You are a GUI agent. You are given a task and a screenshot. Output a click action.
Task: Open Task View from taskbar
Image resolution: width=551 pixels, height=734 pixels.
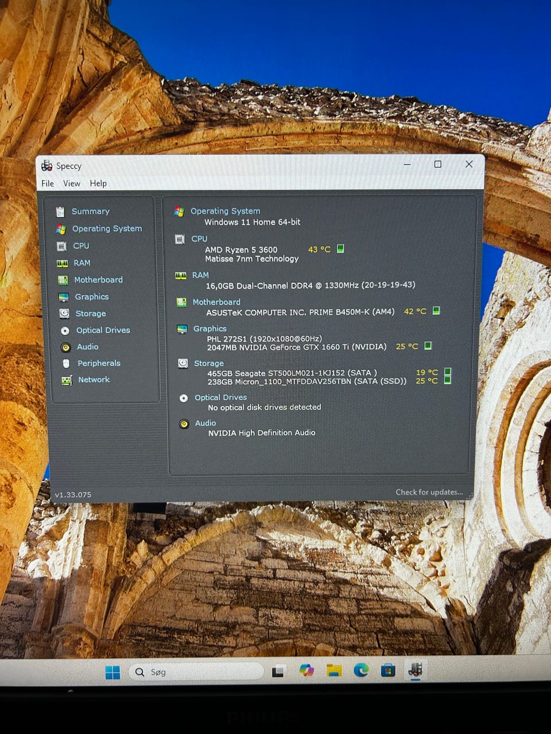click(x=279, y=671)
